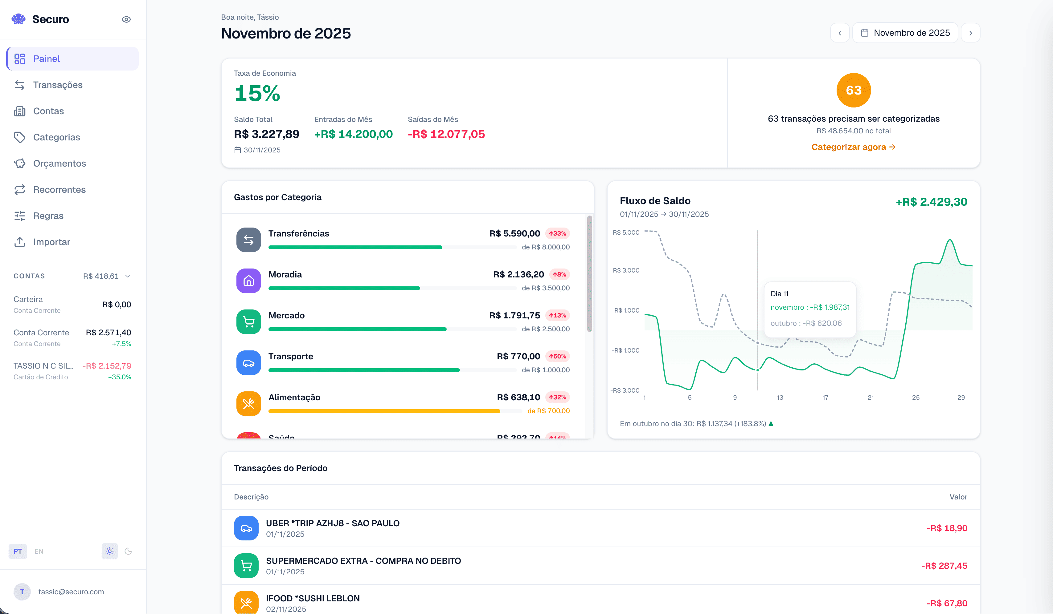
Task: Click the Saídas do Mês amount
Action: pos(446,134)
